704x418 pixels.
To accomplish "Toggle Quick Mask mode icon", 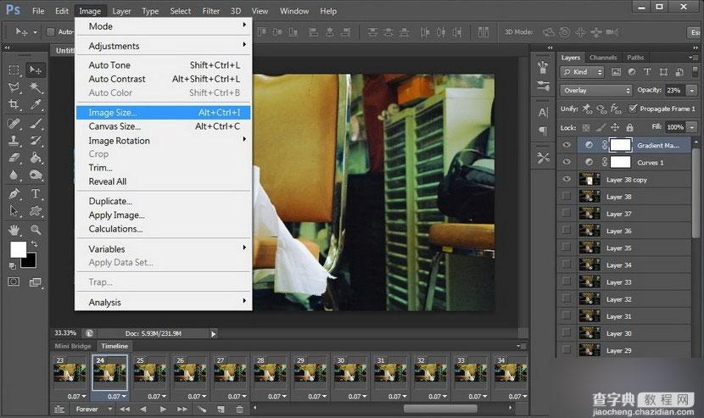I will coord(14,282).
